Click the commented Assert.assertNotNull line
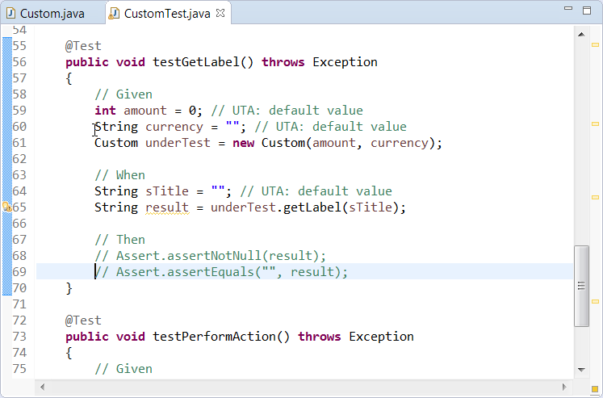603x398 pixels. point(211,256)
